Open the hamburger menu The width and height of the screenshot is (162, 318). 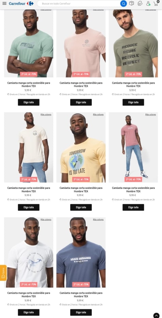(4, 3)
